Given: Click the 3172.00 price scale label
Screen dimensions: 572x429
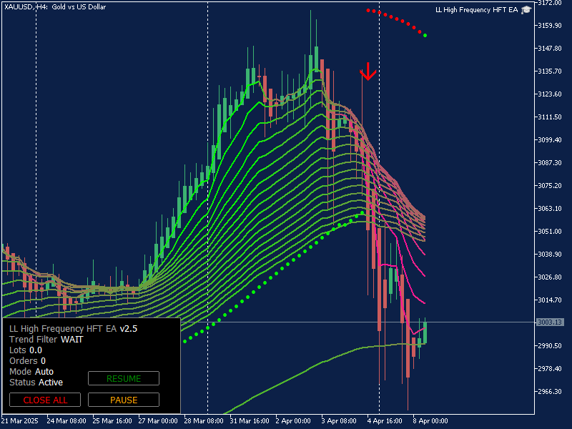Looking at the screenshot, I should 550,3.
